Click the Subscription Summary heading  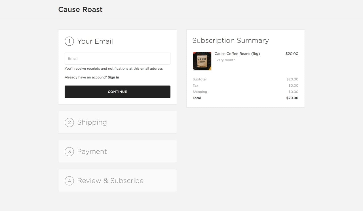pos(231,41)
